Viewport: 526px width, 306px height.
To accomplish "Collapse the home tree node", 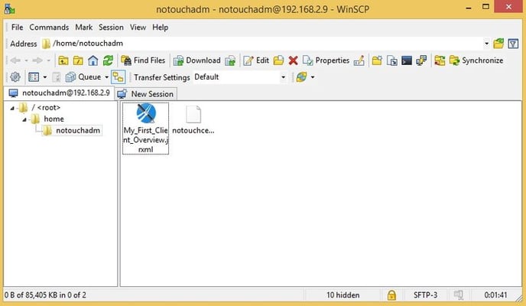I will (x=24, y=119).
